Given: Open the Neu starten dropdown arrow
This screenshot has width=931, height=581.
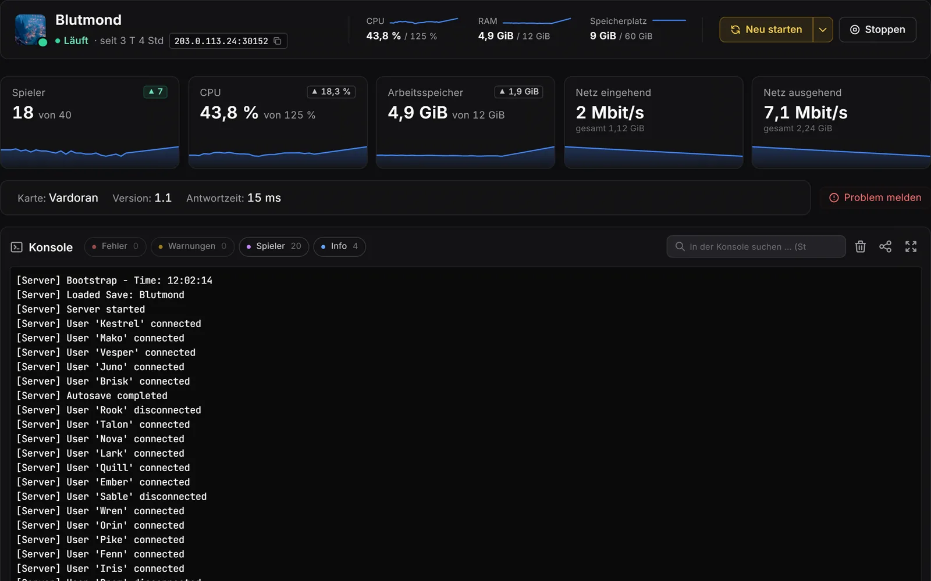Looking at the screenshot, I should [x=823, y=30].
